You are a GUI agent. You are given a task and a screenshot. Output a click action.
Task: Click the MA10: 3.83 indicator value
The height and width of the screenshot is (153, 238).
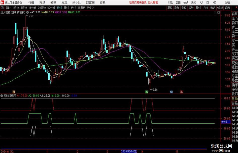48,12
